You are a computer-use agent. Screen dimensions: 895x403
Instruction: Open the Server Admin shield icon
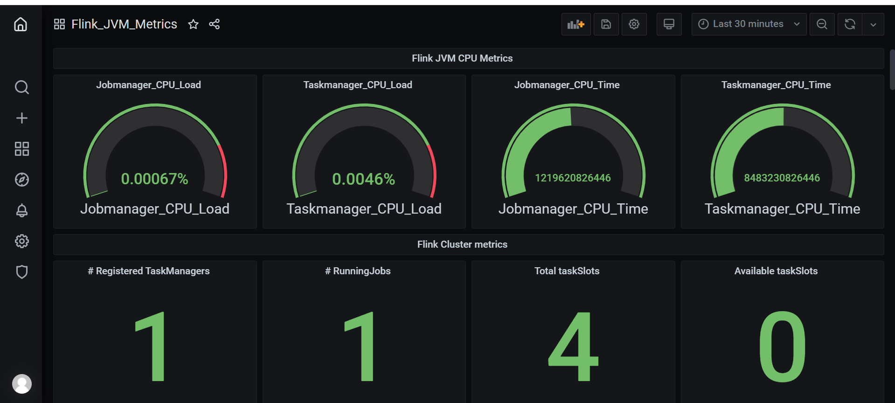tap(21, 272)
